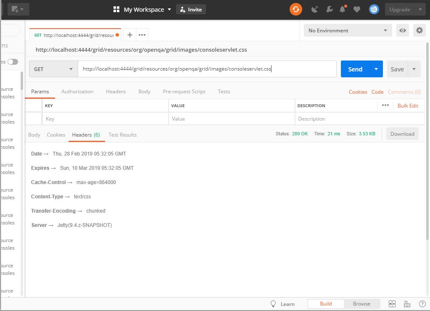430x311 pixels.
Task: Open the Test Results tab
Action: [122, 134]
